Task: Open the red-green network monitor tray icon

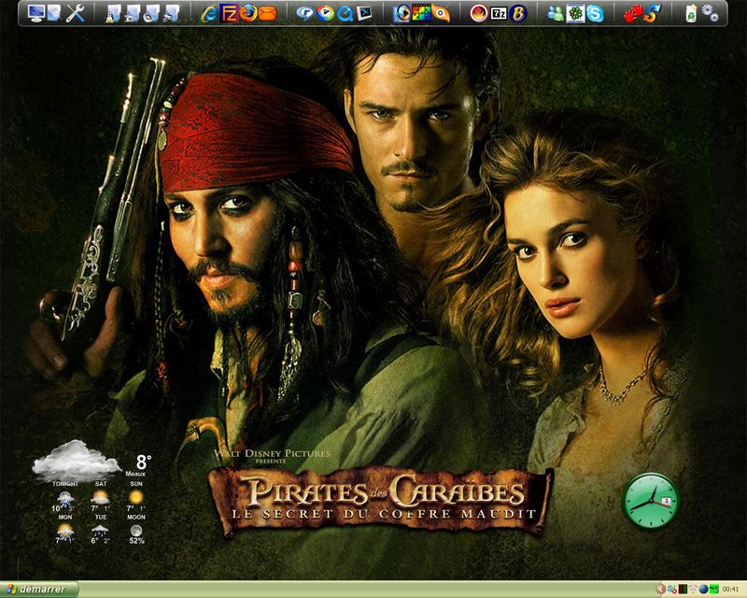Action: coord(683,590)
